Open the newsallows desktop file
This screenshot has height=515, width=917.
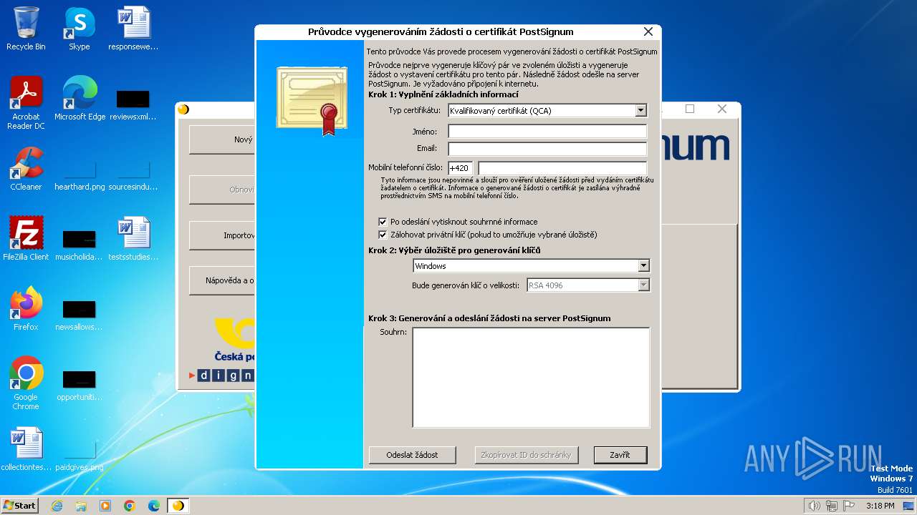(79, 315)
